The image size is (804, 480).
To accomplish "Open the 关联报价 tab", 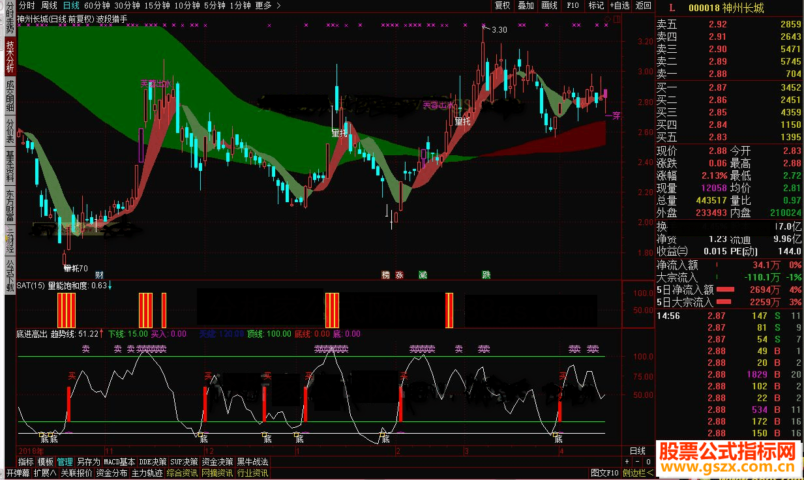I will click(x=77, y=473).
